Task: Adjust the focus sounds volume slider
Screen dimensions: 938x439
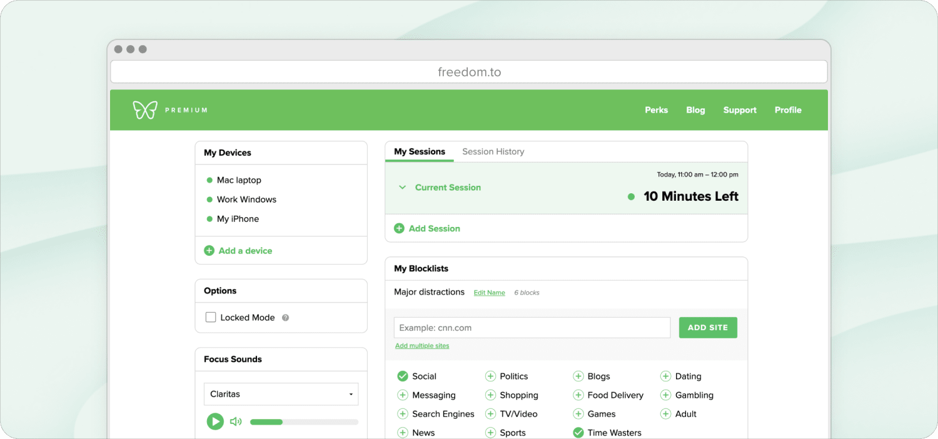Action: 304,422
